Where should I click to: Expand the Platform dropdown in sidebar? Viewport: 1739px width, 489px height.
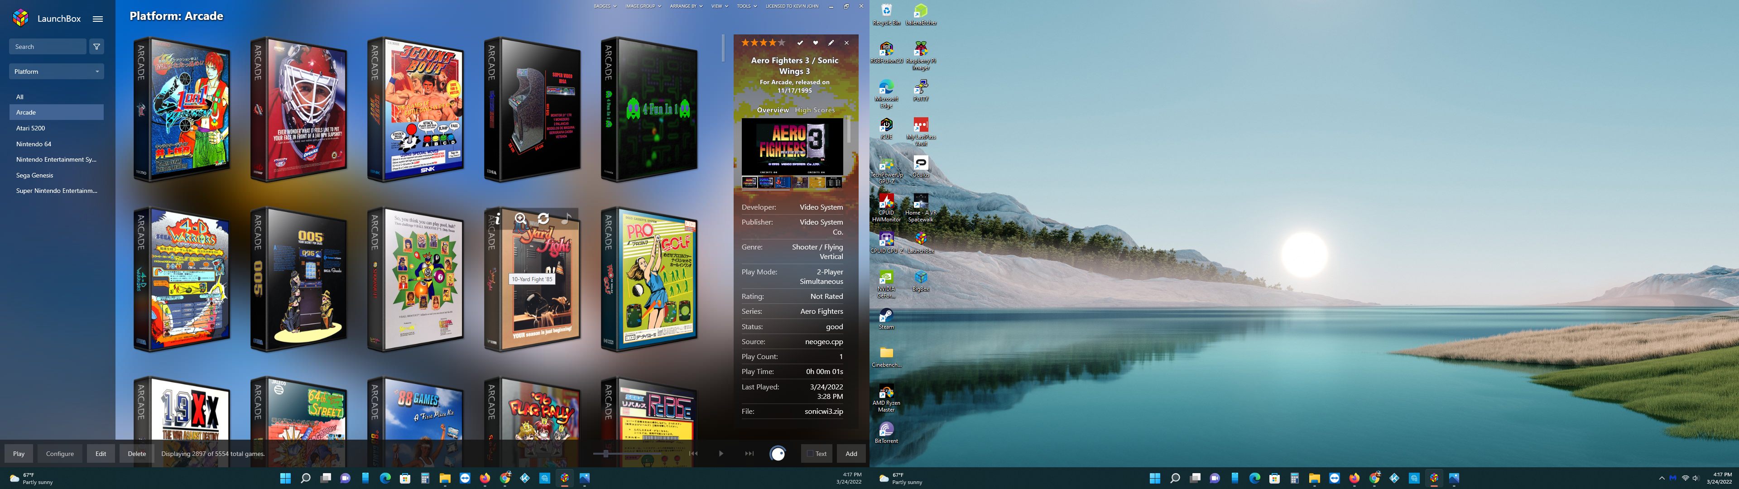pyautogui.click(x=57, y=72)
